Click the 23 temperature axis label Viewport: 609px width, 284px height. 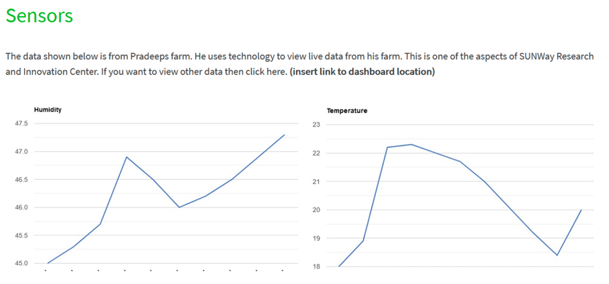(x=315, y=125)
